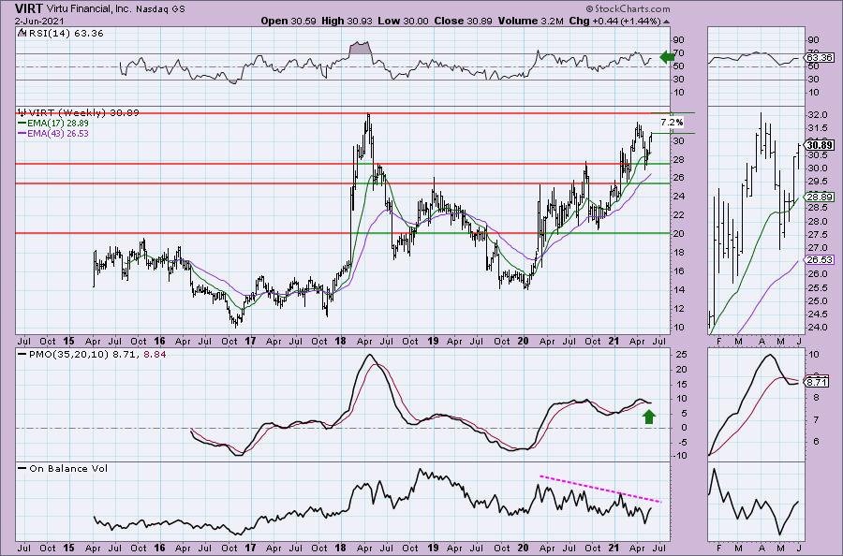Click the 90 tick on the main RSI axis
Viewport: 843px width, 556px height.
tap(679, 39)
